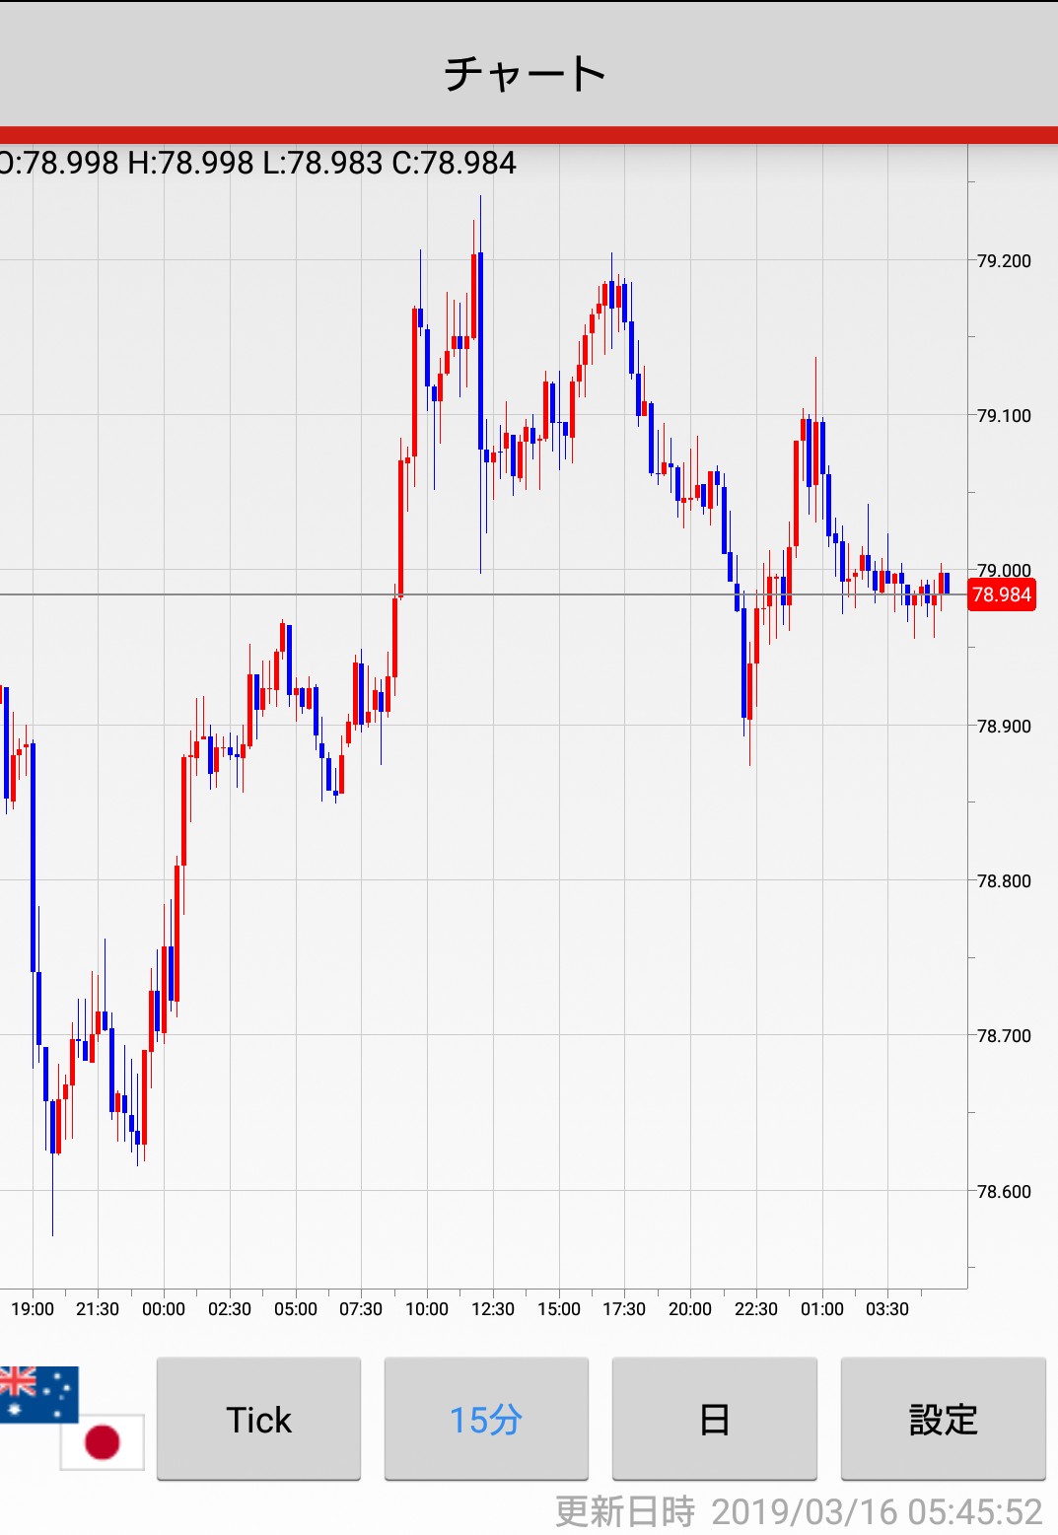Tap the OHLC readout text

click(x=258, y=163)
